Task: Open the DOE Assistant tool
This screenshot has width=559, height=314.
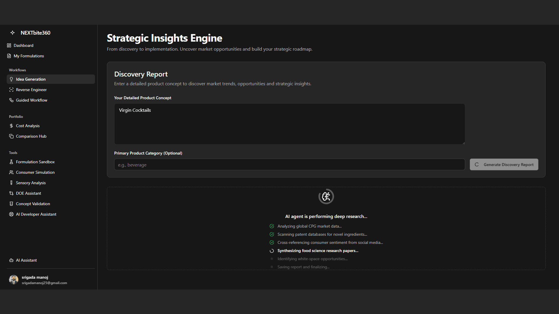Action: 28,193
